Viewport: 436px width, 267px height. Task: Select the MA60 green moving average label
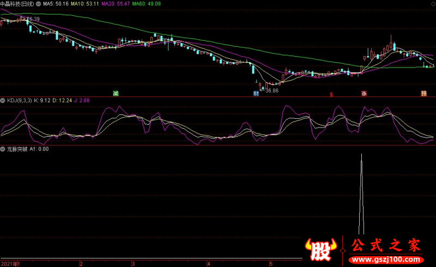pyautogui.click(x=146, y=4)
